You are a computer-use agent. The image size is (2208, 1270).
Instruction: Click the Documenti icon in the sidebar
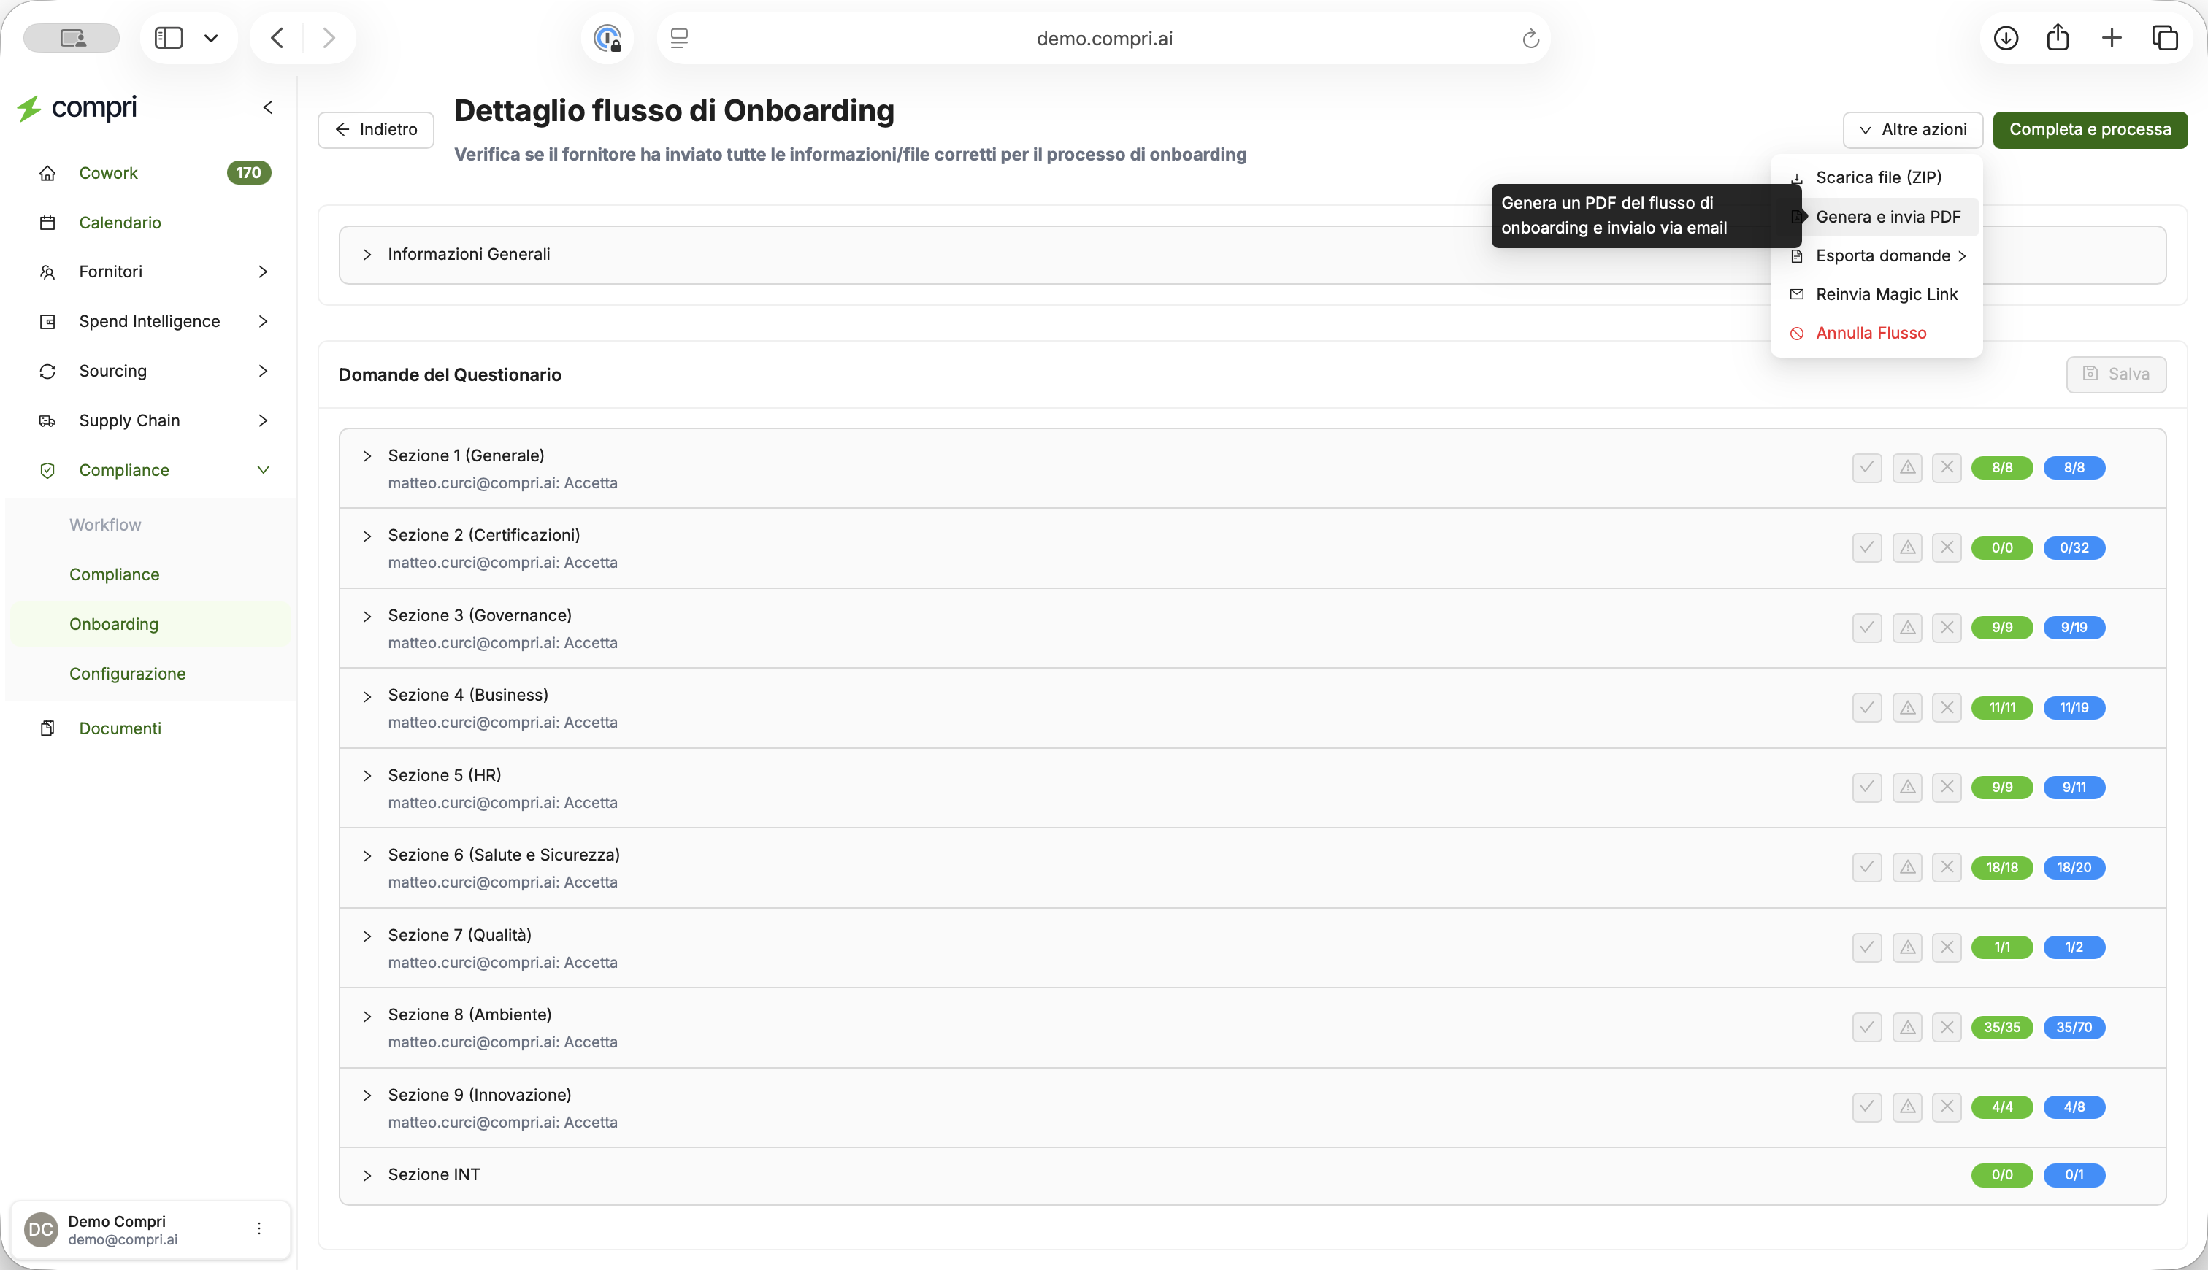point(48,728)
